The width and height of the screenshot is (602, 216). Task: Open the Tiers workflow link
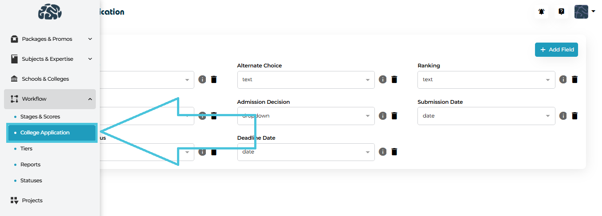pyautogui.click(x=27, y=149)
